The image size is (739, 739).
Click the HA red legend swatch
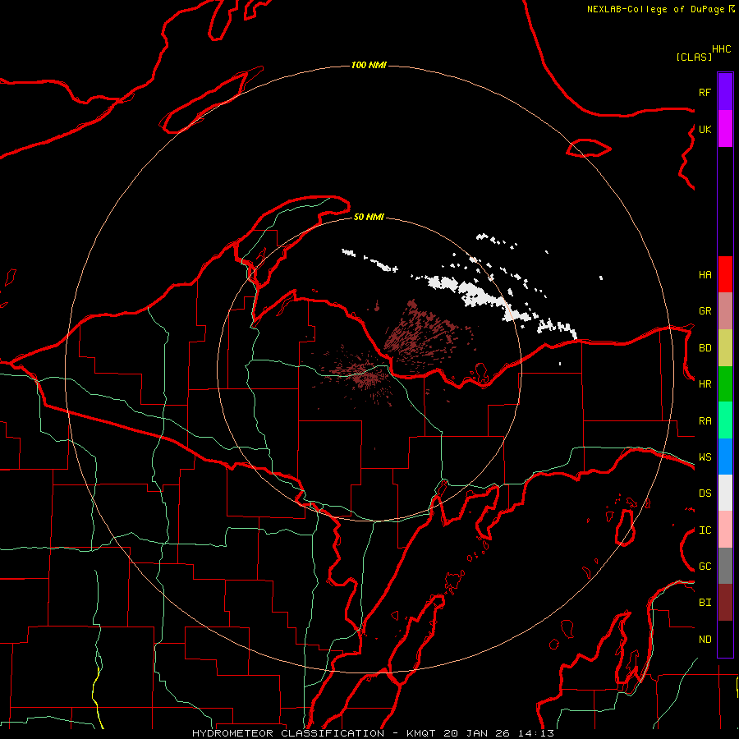click(x=725, y=274)
